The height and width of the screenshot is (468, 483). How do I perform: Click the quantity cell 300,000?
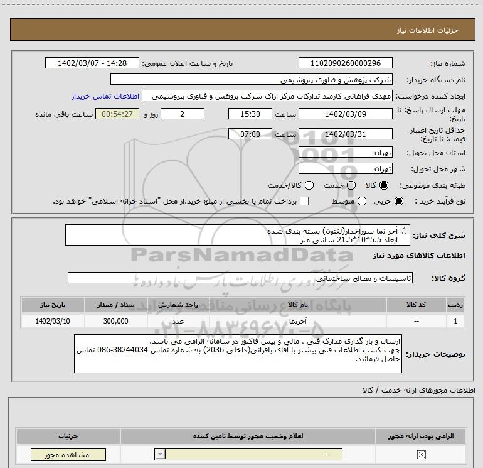tap(115, 321)
